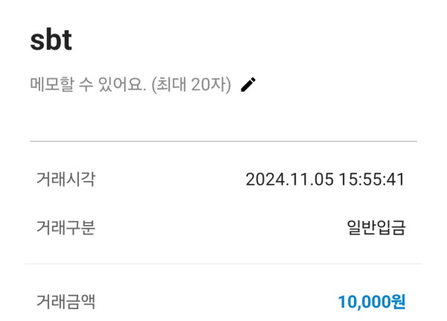This screenshot has height=321, width=447.
Task: Click the memo placeholder text 메모할 수 있어요
Action: pos(88,85)
